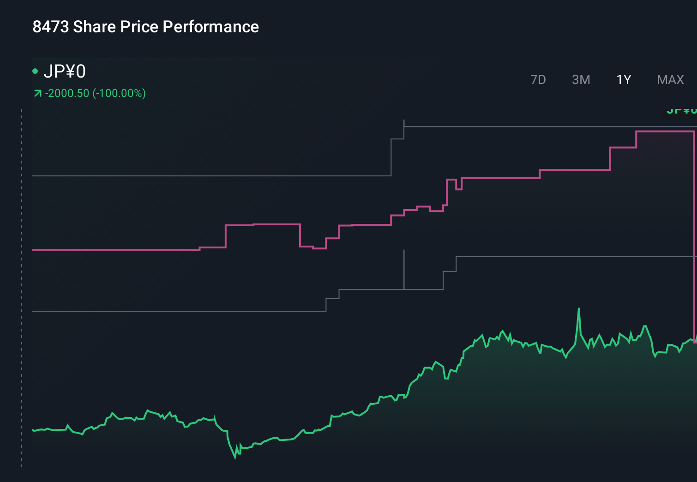
Task: Click the tallest green price spike
Action: (579, 308)
